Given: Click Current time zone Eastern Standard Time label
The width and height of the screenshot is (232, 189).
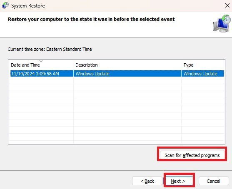Looking at the screenshot, I should click(x=50, y=49).
